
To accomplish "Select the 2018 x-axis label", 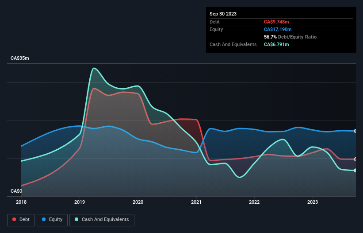I will pyautogui.click(x=21, y=202).
